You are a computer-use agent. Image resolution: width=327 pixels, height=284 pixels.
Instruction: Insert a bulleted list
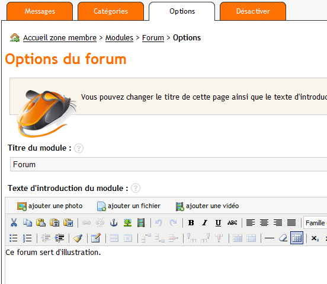(14, 238)
